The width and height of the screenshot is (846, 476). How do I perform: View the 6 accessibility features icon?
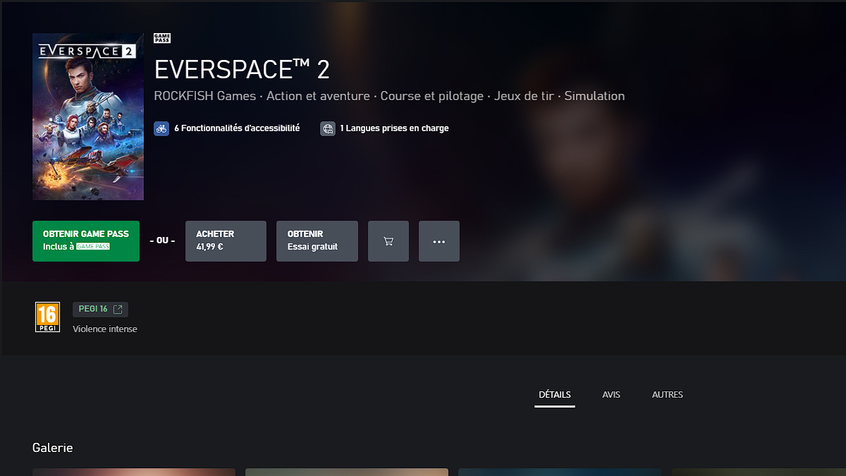coord(161,128)
